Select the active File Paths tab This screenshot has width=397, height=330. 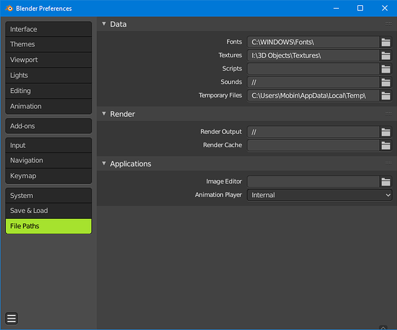point(48,226)
